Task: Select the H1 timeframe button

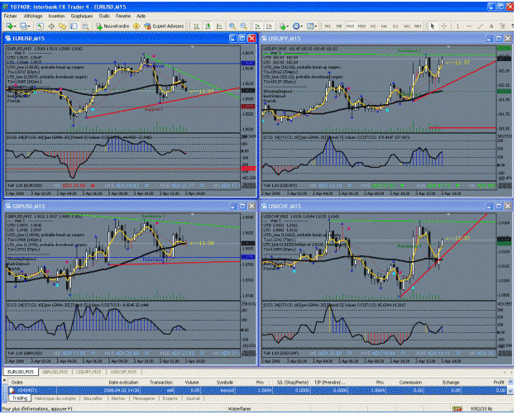Action: [373, 26]
